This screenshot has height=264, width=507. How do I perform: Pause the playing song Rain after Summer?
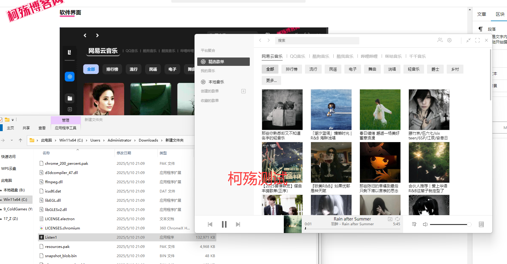tap(224, 224)
